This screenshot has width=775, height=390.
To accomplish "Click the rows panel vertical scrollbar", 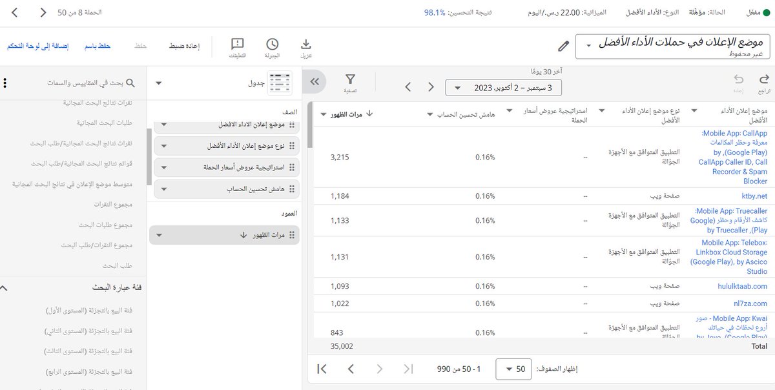I will 150,157.
